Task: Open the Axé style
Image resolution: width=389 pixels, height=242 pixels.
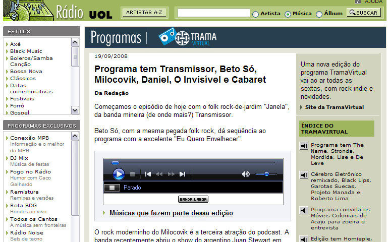Action: pos(15,44)
